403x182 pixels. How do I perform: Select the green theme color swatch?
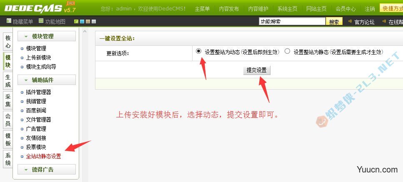(x=76, y=22)
